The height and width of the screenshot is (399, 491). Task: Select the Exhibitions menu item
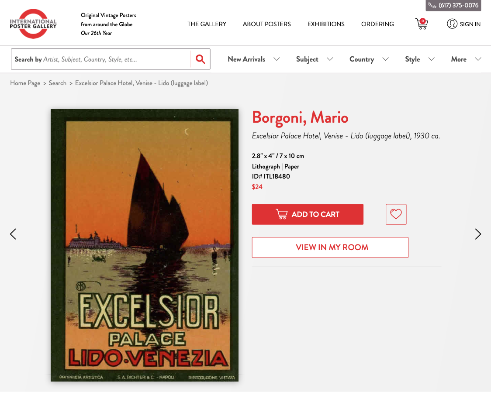326,24
